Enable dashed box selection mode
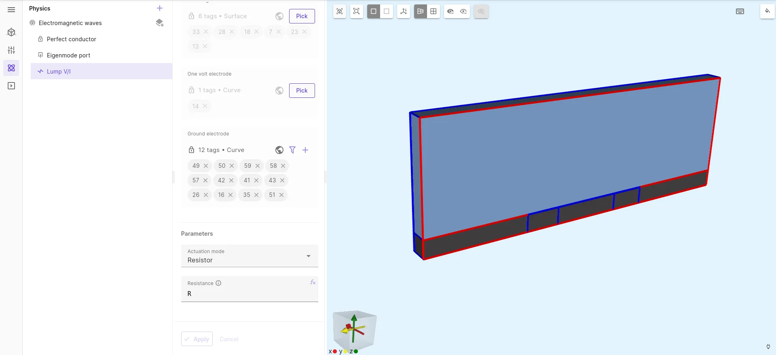Viewport: 776px width, 355px height. [387, 11]
